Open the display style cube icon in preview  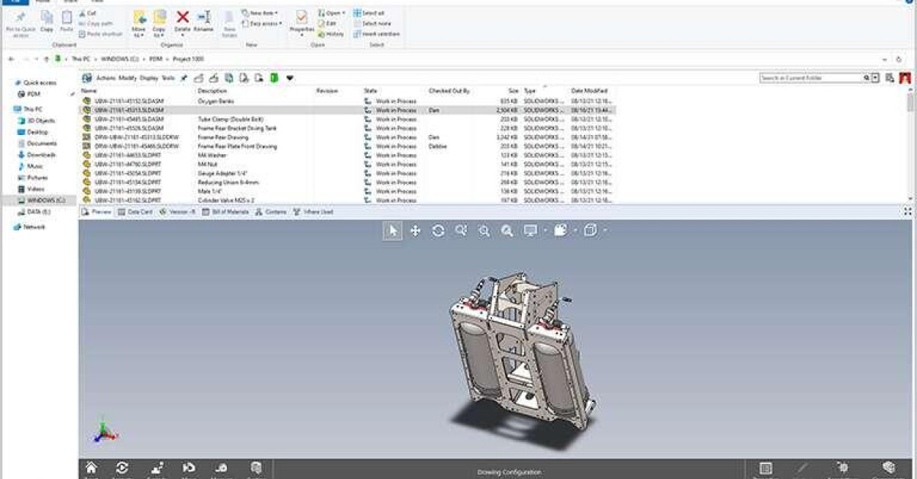click(x=561, y=230)
